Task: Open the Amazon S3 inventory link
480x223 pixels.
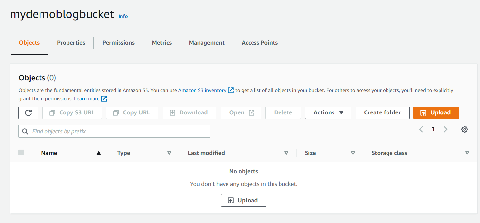Action: (202, 90)
